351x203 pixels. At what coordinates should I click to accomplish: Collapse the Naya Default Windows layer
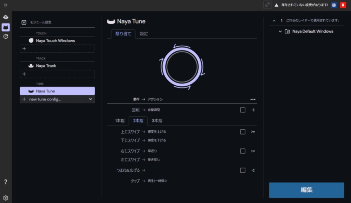(280, 31)
